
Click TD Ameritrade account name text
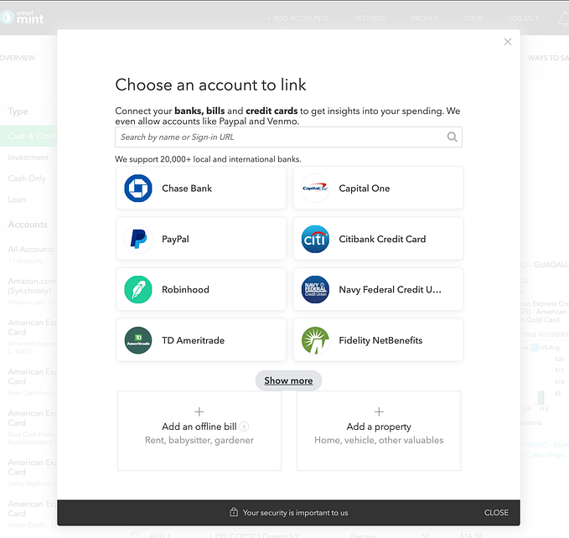[x=193, y=340]
